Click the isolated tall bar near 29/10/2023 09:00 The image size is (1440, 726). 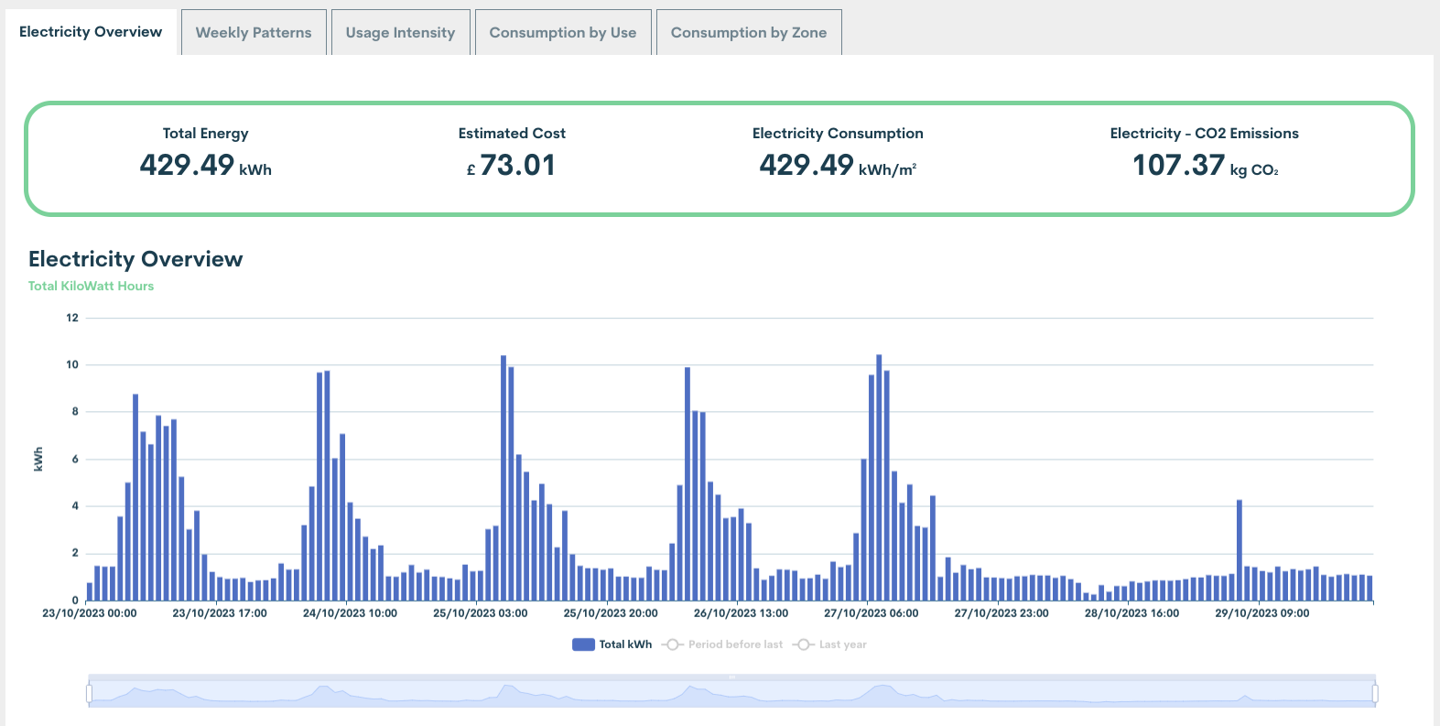1240,549
